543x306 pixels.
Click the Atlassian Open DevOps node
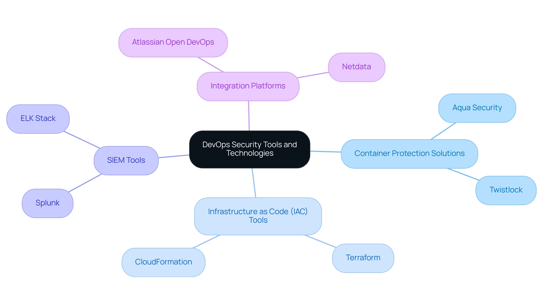pos(173,42)
